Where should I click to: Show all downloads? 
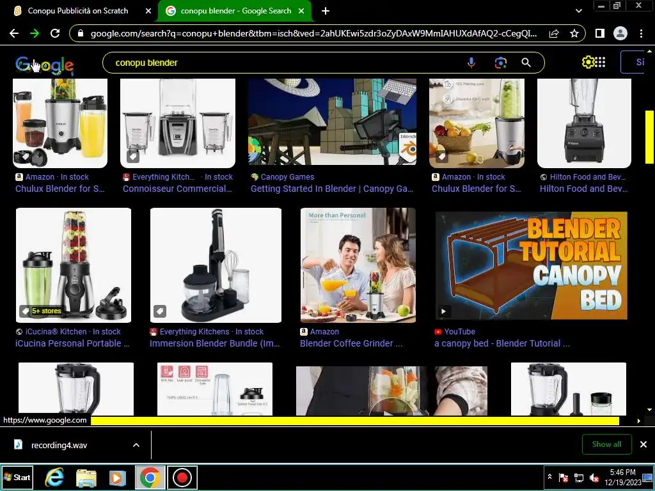pyautogui.click(x=606, y=444)
